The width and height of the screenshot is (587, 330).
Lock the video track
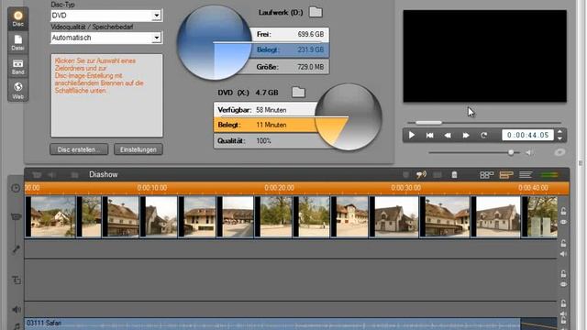click(563, 212)
